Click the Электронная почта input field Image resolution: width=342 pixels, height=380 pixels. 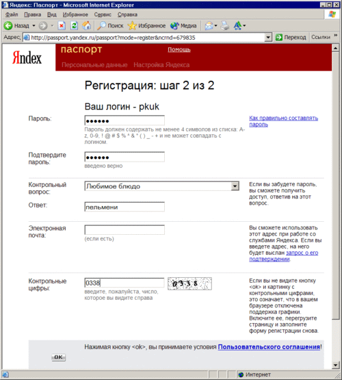point(124,230)
